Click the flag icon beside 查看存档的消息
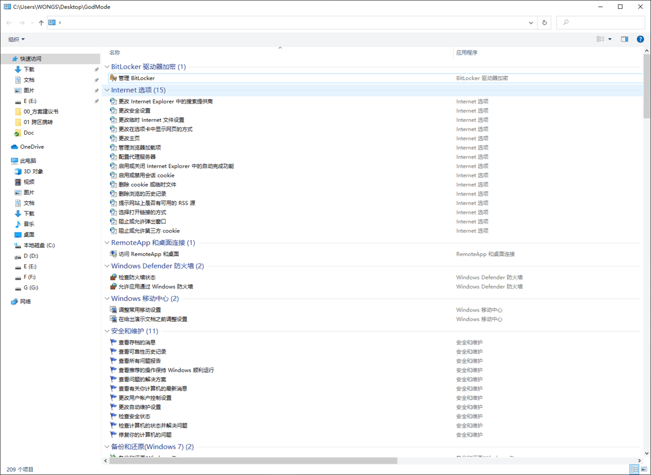Image resolution: width=651 pixels, height=475 pixels. click(x=113, y=342)
